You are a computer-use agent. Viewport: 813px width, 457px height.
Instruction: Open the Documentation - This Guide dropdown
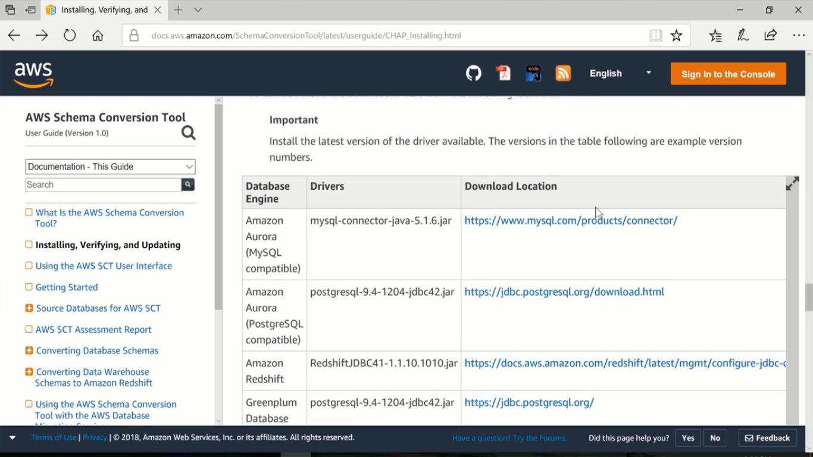click(x=110, y=167)
